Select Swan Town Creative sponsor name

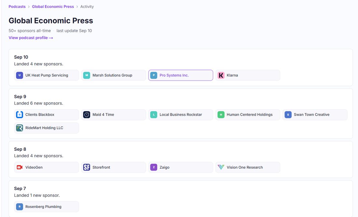click(311, 115)
